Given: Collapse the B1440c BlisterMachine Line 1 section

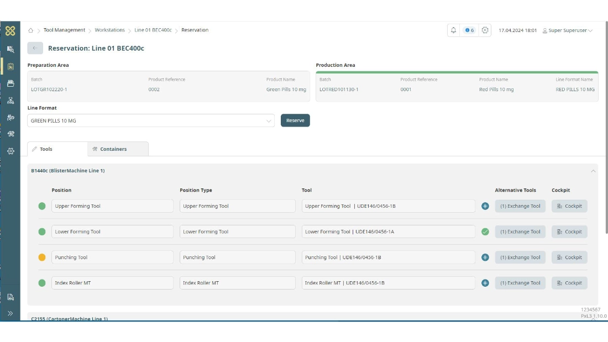Looking at the screenshot, I should [594, 171].
